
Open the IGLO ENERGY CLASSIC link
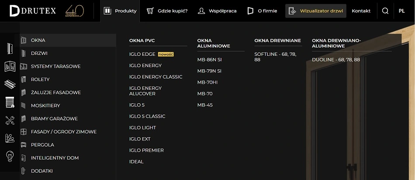pos(156,77)
